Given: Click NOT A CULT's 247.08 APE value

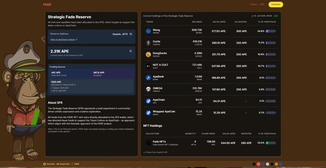Looking at the screenshot, I should pos(219,66).
